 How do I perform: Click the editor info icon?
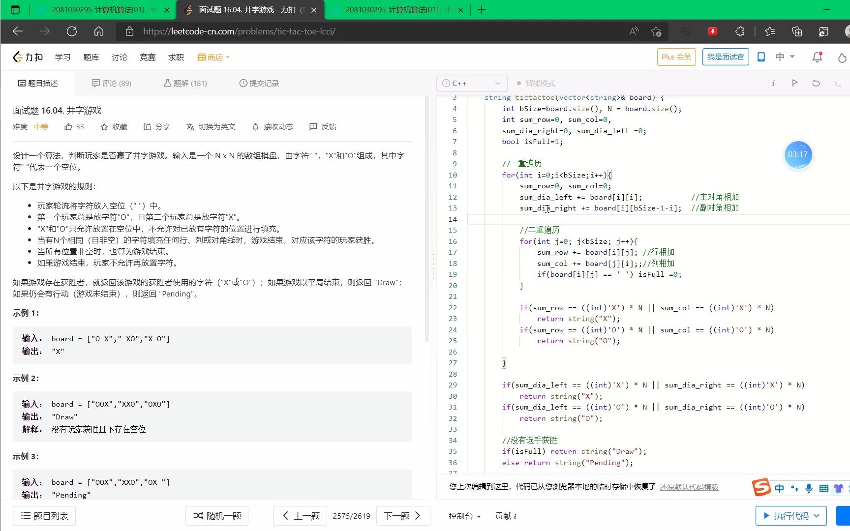click(x=773, y=83)
